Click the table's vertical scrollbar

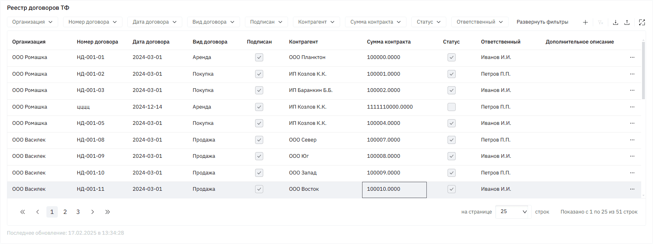click(x=643, y=70)
